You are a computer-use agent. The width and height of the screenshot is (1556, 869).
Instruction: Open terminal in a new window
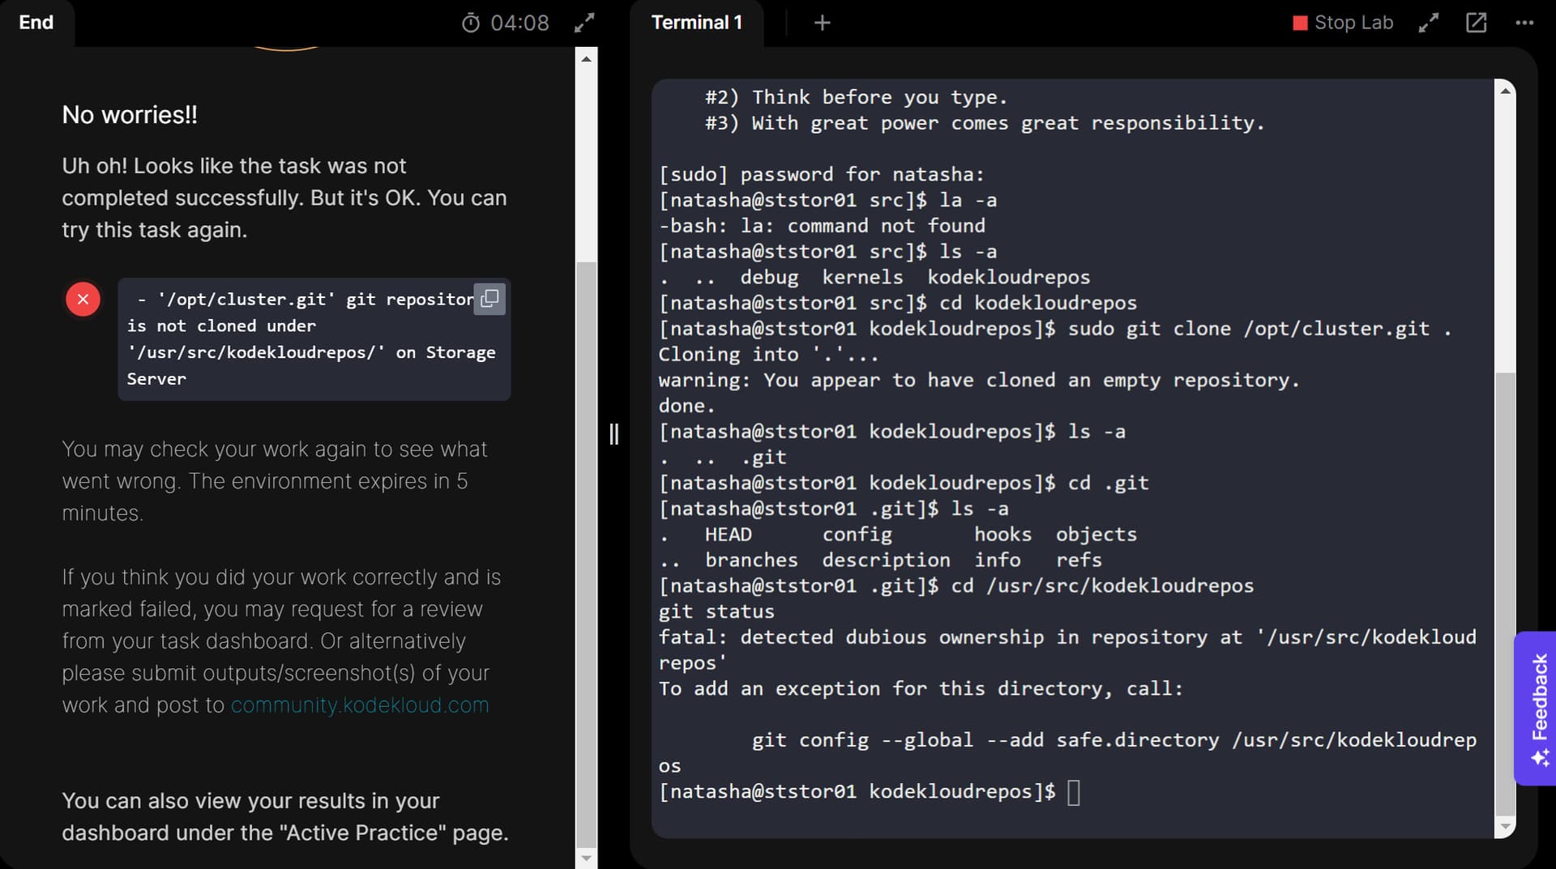point(1477,23)
